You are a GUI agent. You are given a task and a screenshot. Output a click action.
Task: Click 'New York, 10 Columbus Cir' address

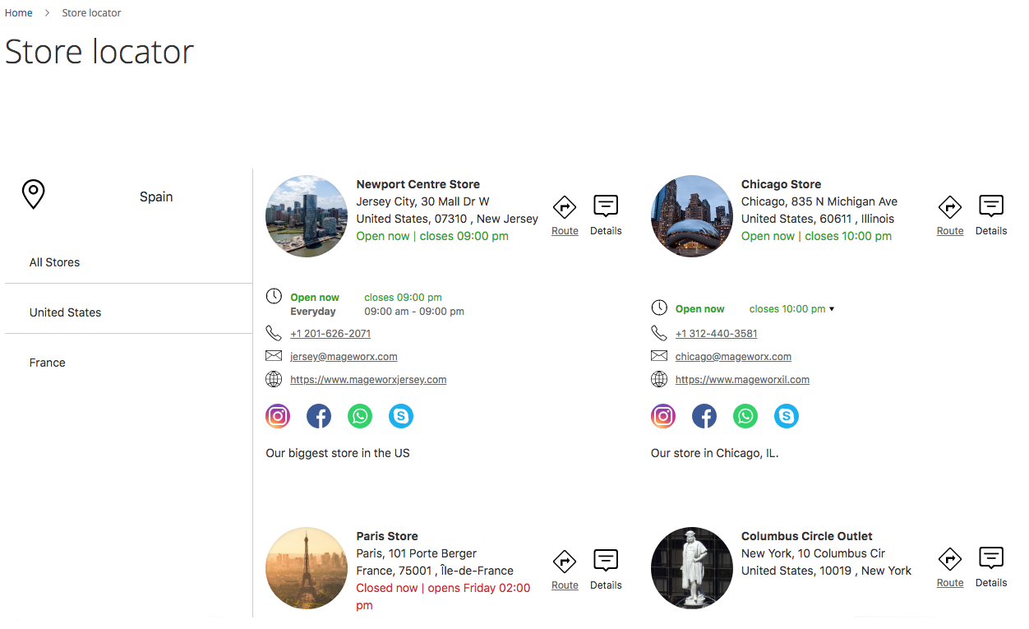click(x=814, y=553)
